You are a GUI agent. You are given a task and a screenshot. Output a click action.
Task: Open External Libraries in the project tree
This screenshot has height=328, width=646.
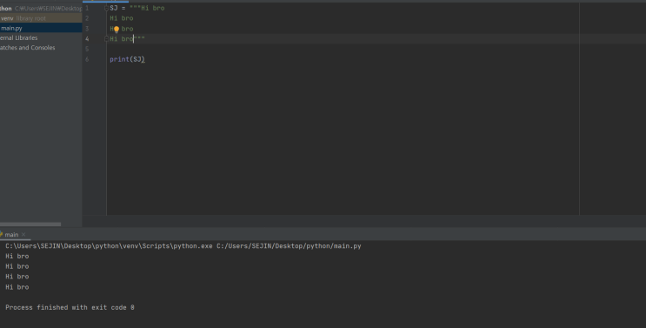(18, 38)
